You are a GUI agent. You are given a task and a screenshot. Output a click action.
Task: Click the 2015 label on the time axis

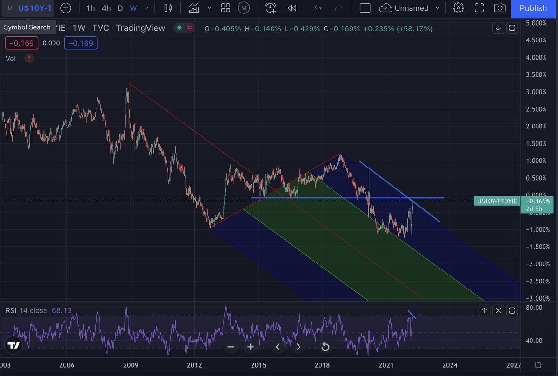pos(259,365)
